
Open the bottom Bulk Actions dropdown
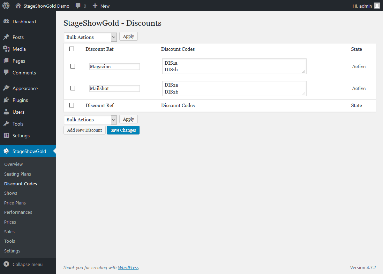click(x=90, y=120)
